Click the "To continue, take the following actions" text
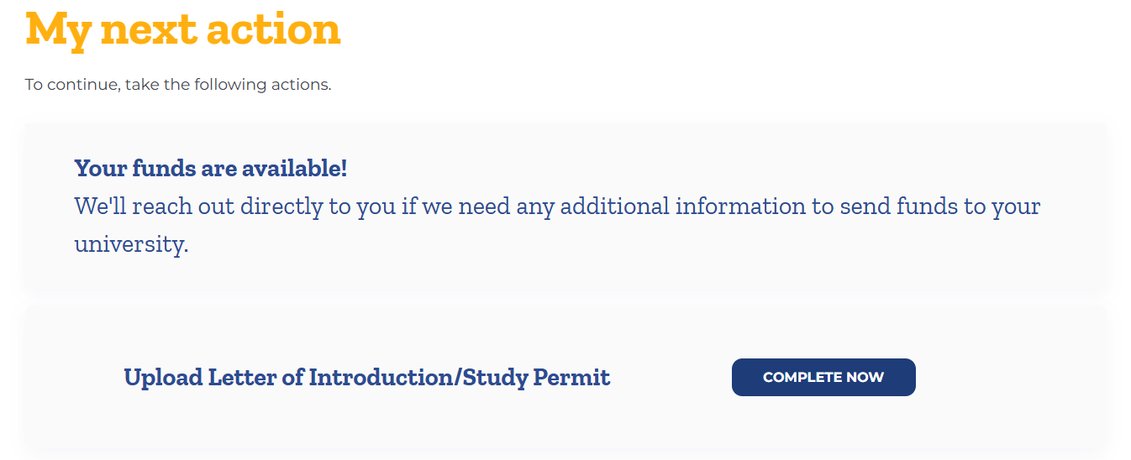 (178, 85)
